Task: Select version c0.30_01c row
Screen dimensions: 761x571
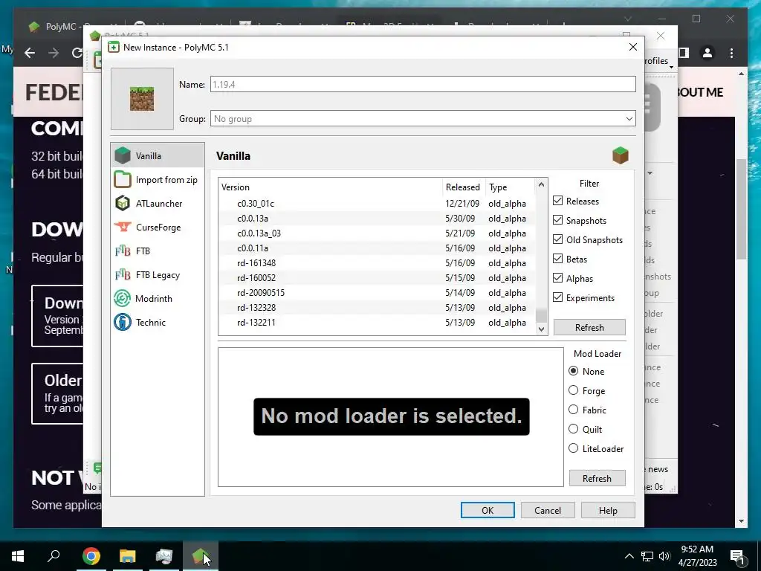Action: pyautogui.click(x=377, y=204)
